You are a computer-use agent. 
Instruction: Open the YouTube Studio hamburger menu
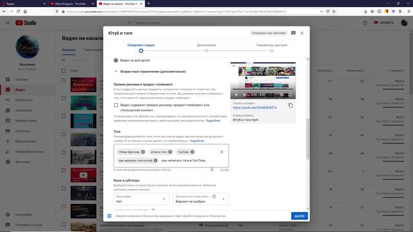click(8, 23)
